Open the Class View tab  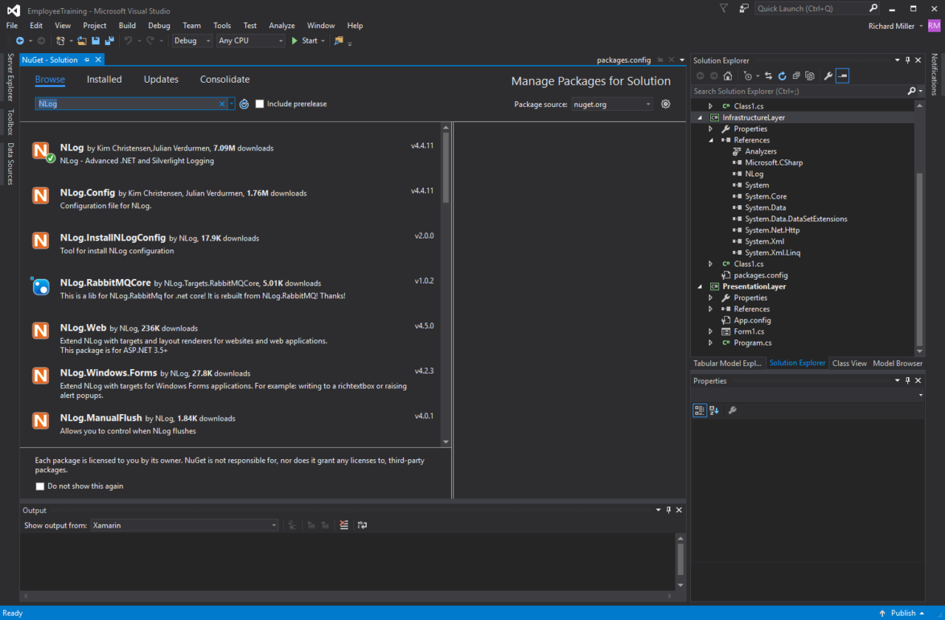click(x=849, y=363)
